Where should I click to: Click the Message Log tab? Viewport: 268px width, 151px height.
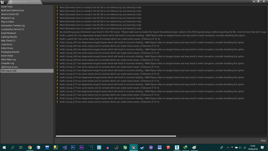24,2
